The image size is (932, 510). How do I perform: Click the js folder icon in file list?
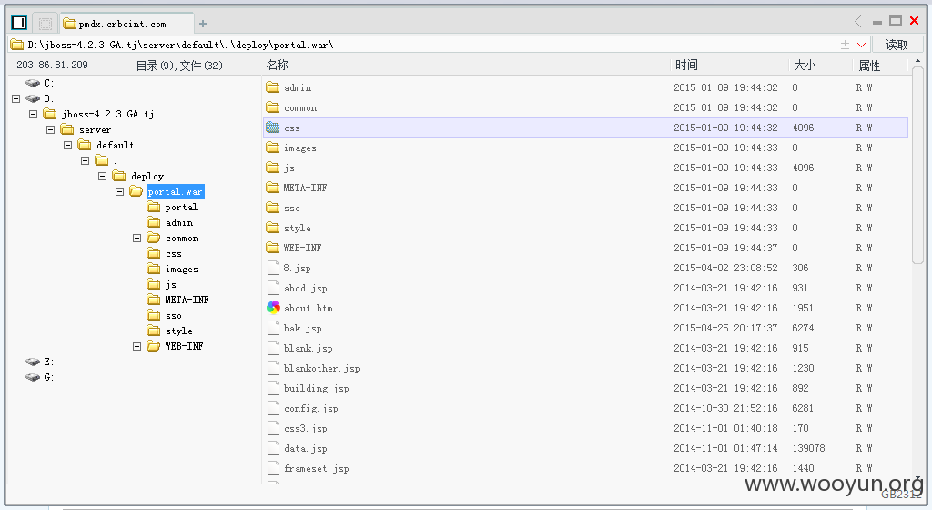tap(273, 167)
